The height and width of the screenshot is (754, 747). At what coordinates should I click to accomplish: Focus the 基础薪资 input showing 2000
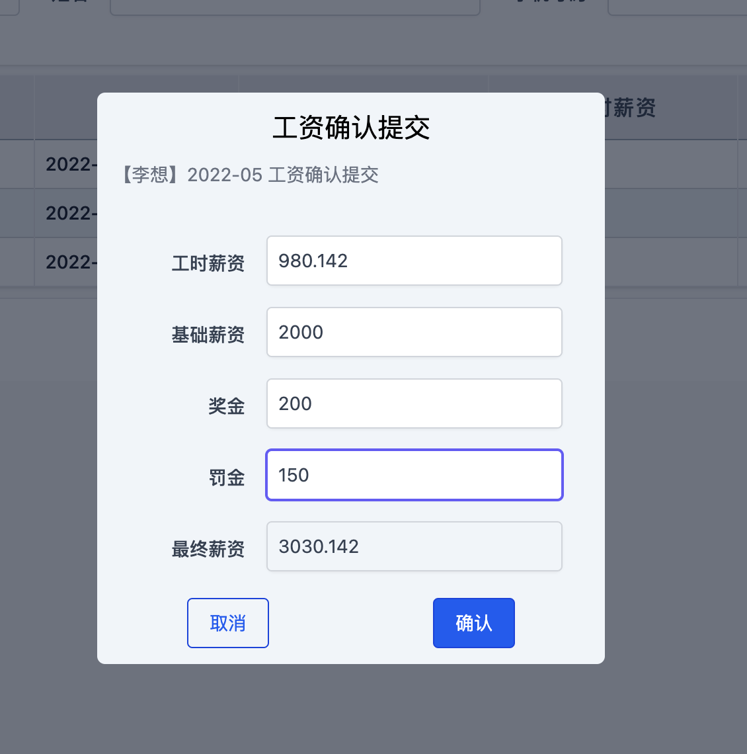[414, 332]
